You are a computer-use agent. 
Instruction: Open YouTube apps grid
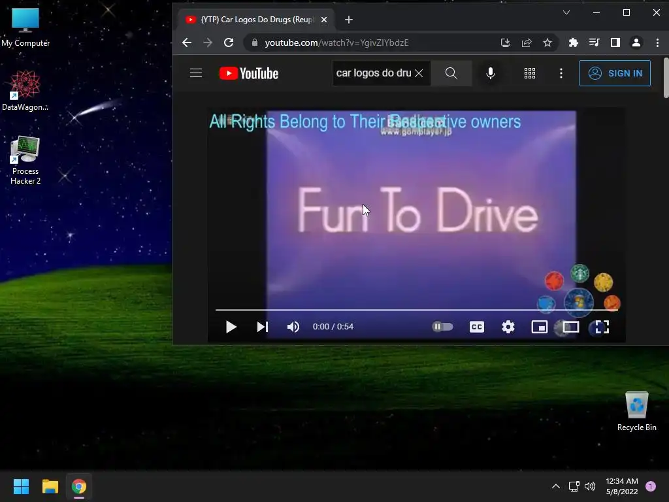click(529, 73)
